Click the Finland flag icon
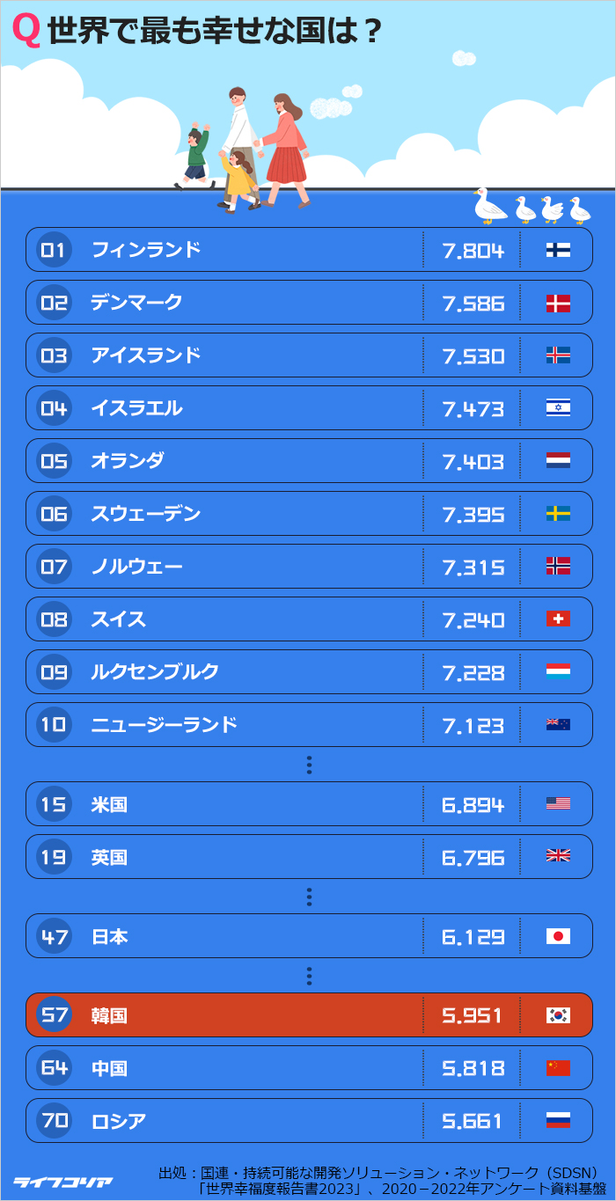 click(558, 250)
